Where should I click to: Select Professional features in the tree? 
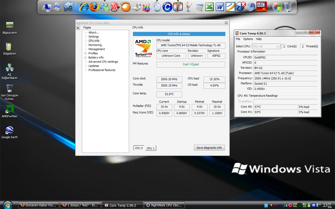pyautogui.click(x=102, y=70)
